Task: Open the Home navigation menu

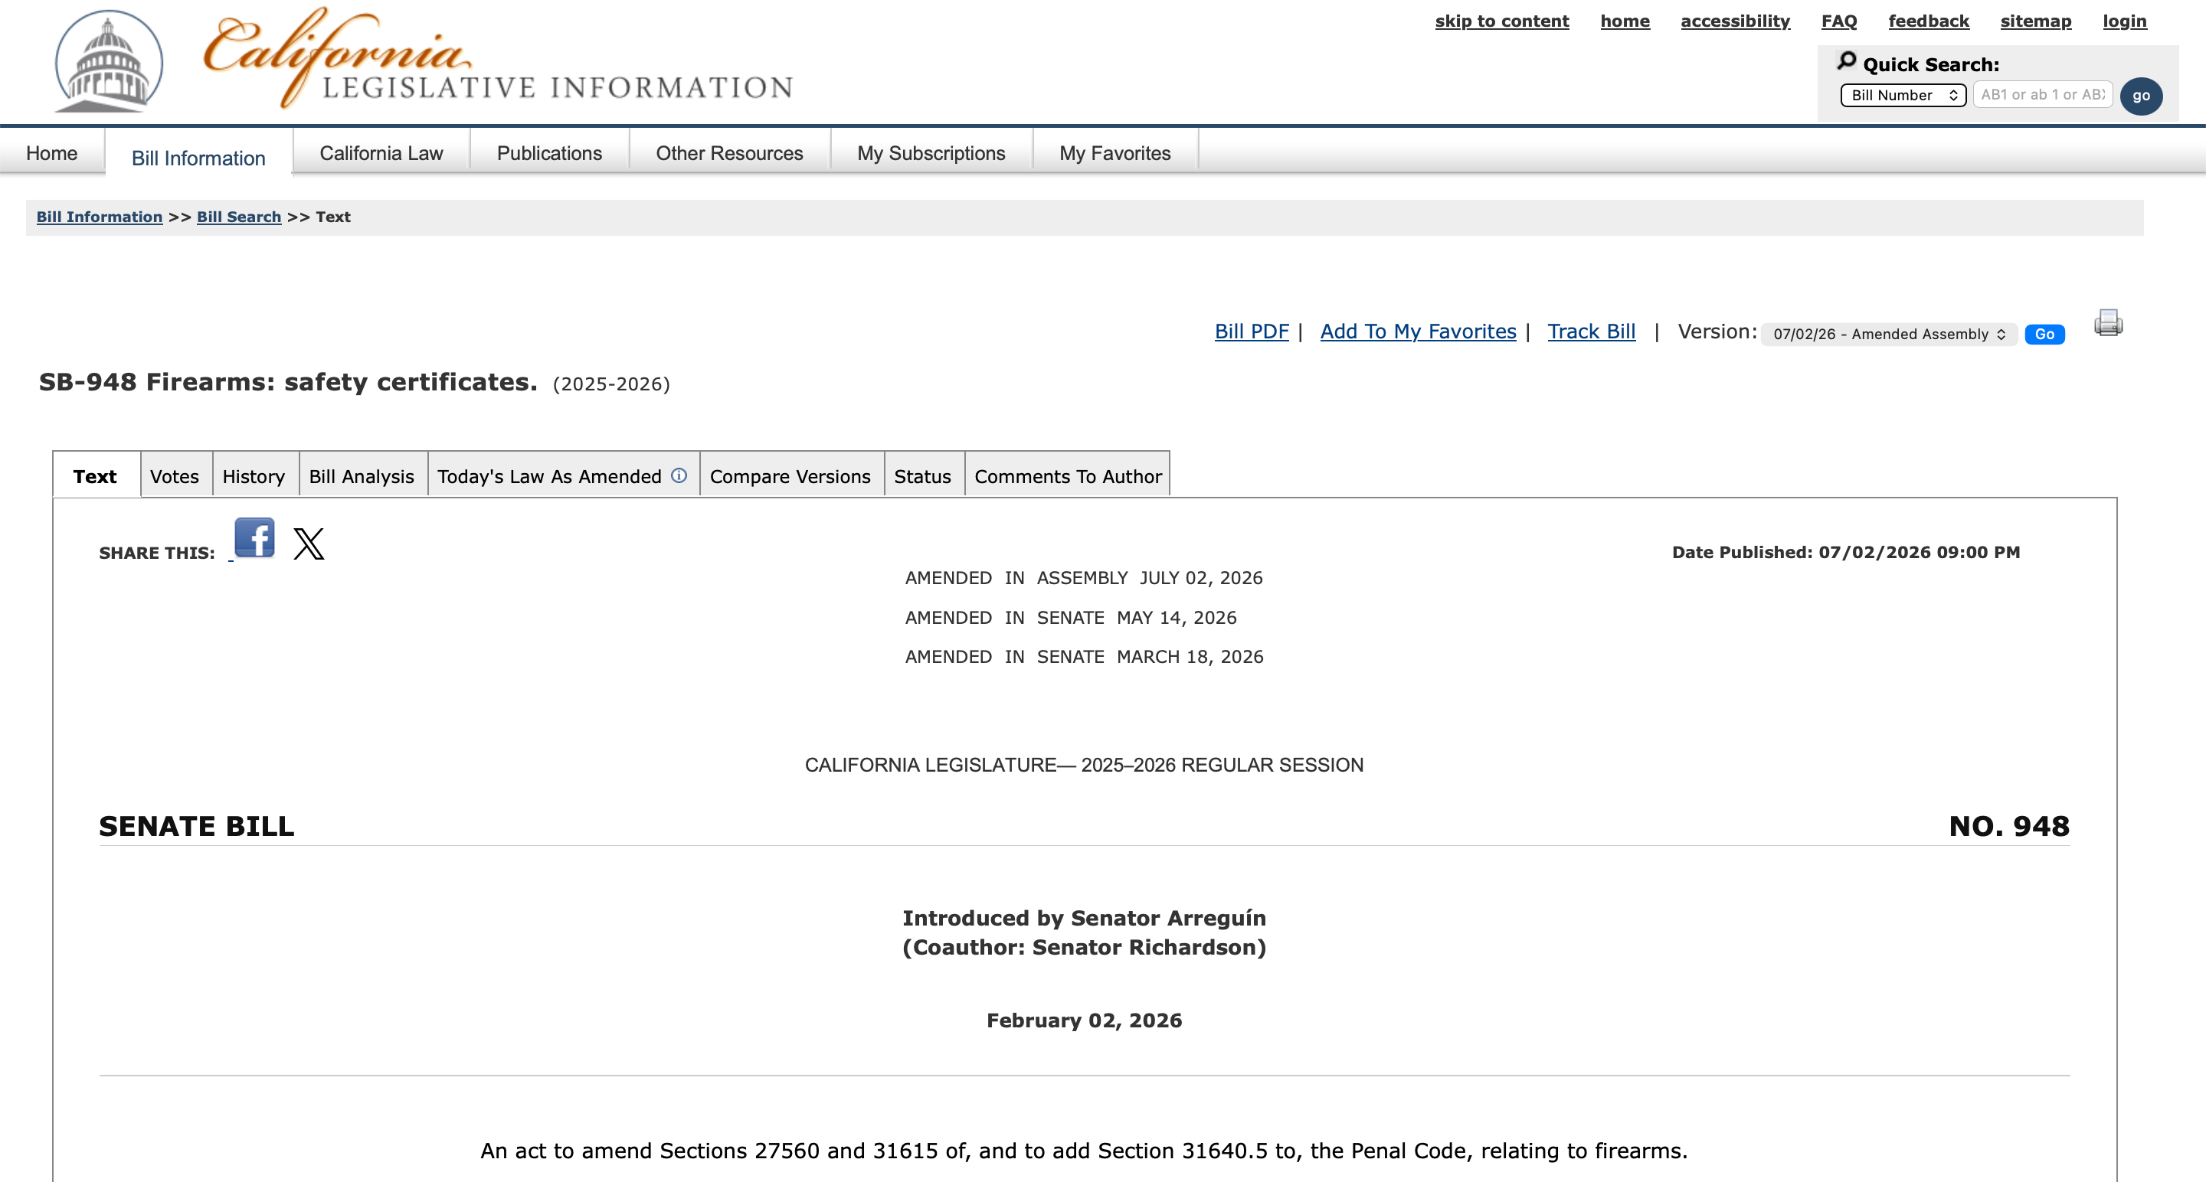Action: click(51, 152)
